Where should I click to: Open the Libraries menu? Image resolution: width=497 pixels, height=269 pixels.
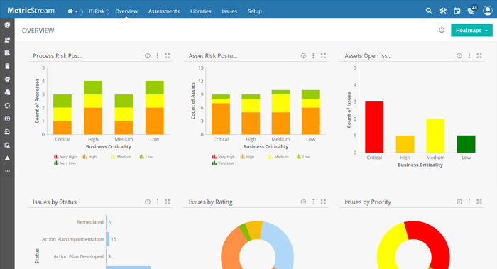(x=201, y=11)
